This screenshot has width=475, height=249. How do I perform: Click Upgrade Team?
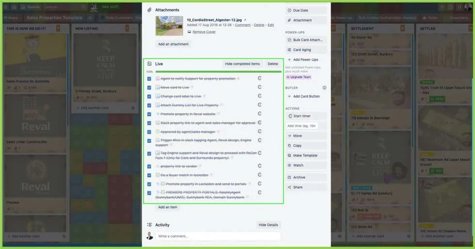[299, 77]
